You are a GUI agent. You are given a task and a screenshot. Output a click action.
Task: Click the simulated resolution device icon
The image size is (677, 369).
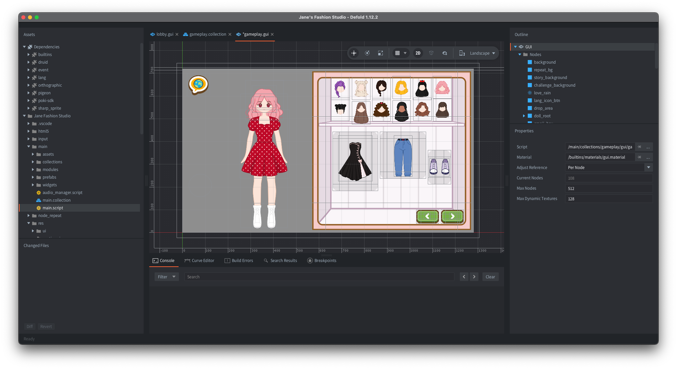(x=462, y=53)
